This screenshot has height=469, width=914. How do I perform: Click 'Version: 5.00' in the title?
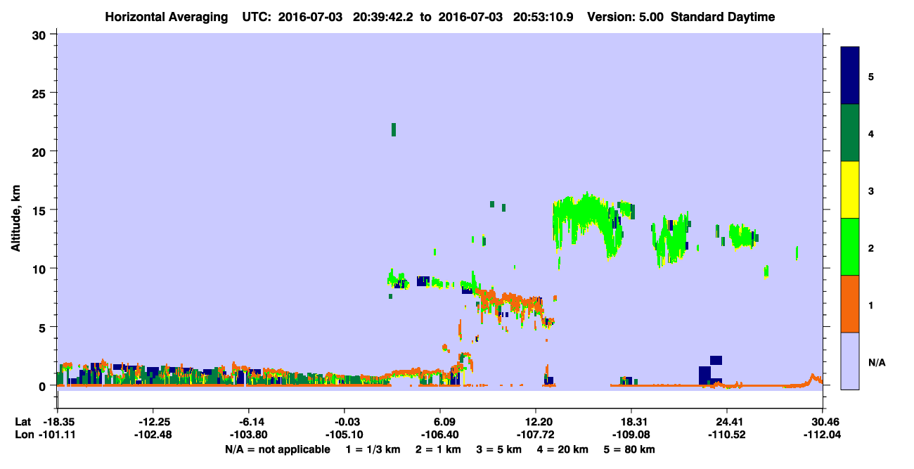coord(625,17)
